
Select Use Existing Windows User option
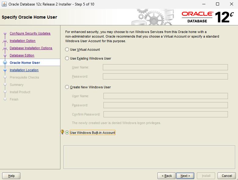tap(67, 58)
